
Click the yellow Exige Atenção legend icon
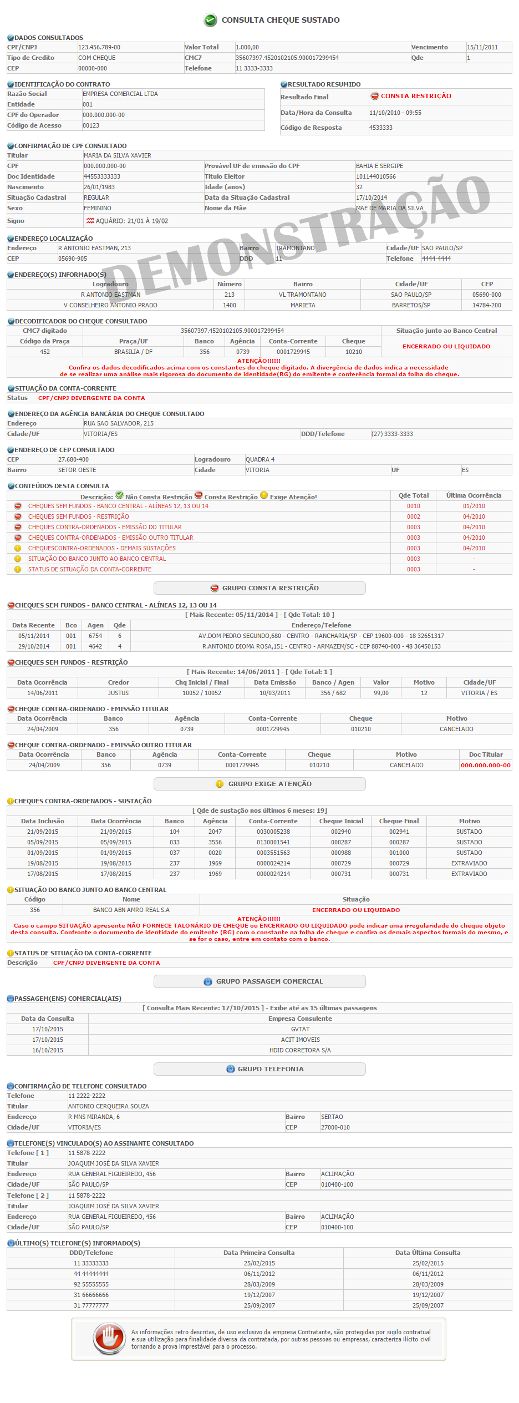tap(264, 495)
